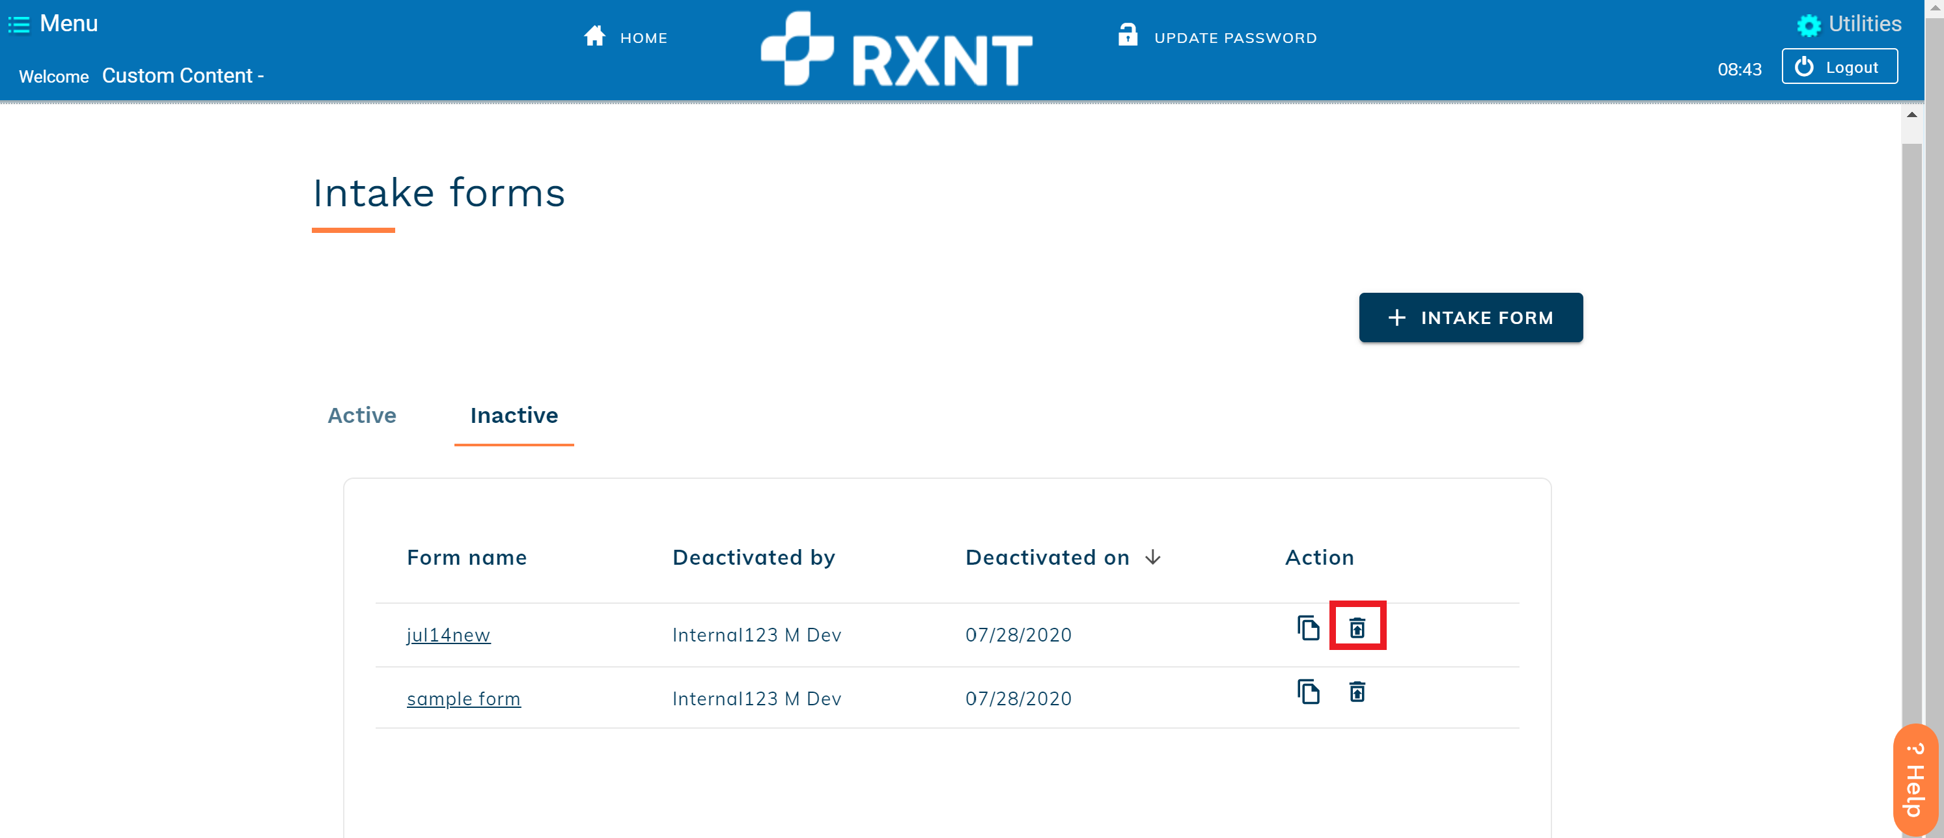Image resolution: width=1944 pixels, height=838 pixels.
Task: Click date 07/28/2020 in sample form row
Action: click(1018, 699)
